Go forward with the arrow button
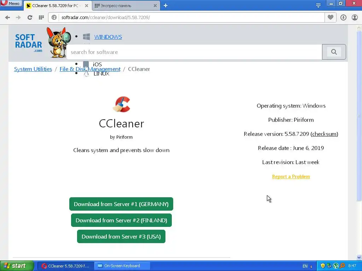 [x=18, y=18]
